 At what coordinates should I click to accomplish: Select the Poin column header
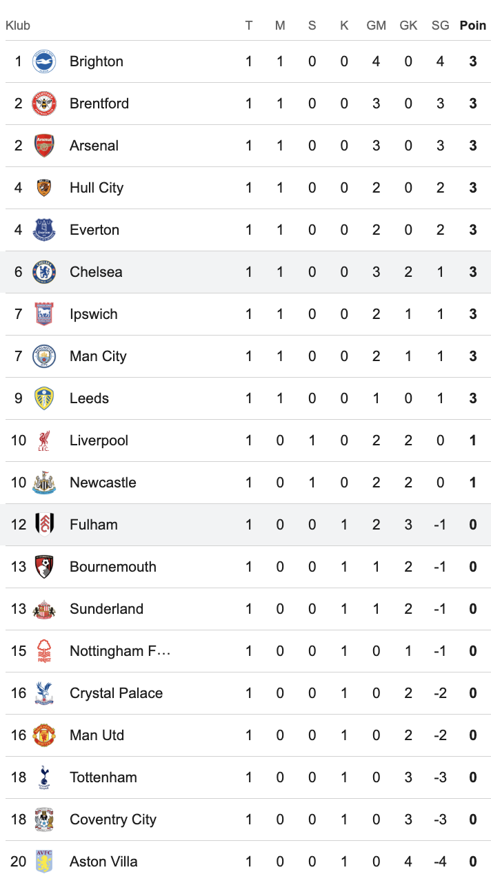coord(473,26)
